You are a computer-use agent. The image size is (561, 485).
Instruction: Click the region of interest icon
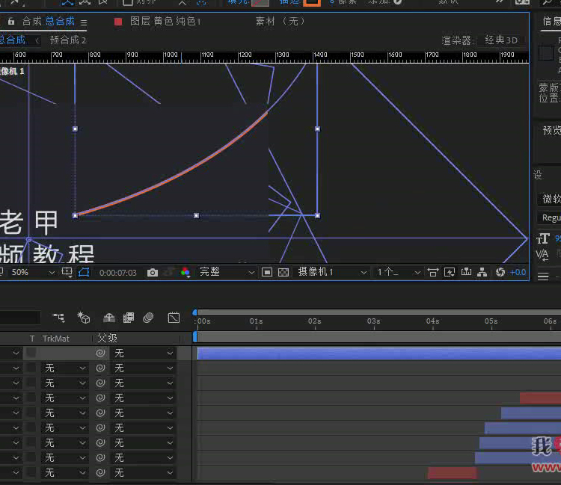point(267,272)
